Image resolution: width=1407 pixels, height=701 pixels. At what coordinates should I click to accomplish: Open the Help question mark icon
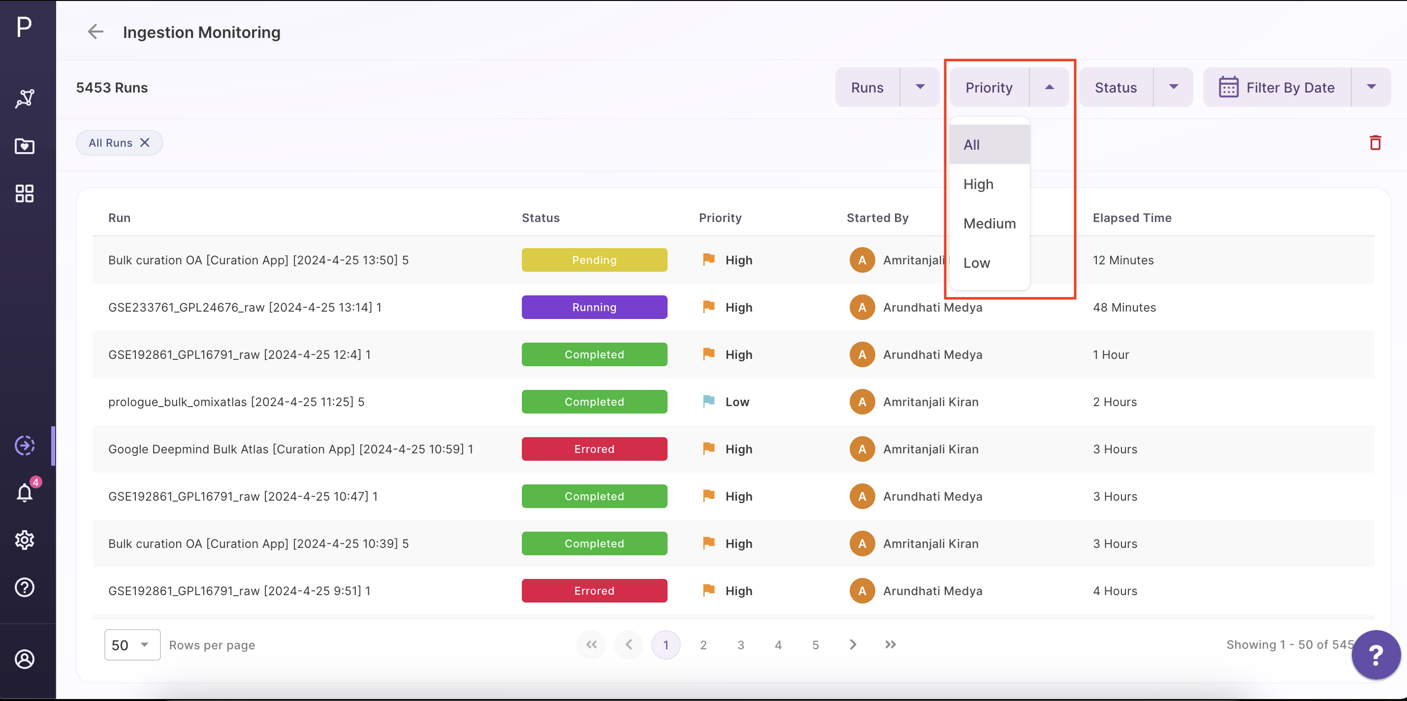[x=25, y=587]
